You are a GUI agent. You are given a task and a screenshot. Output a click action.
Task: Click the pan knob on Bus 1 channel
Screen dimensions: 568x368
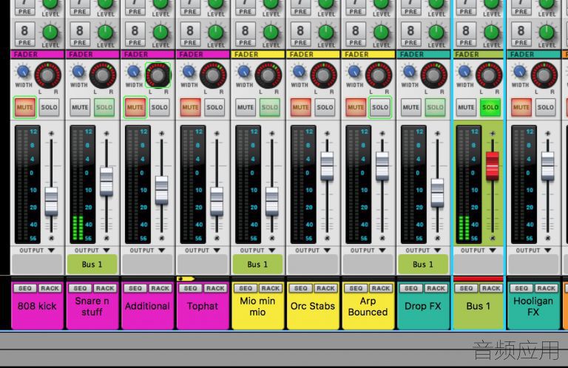tap(489, 75)
